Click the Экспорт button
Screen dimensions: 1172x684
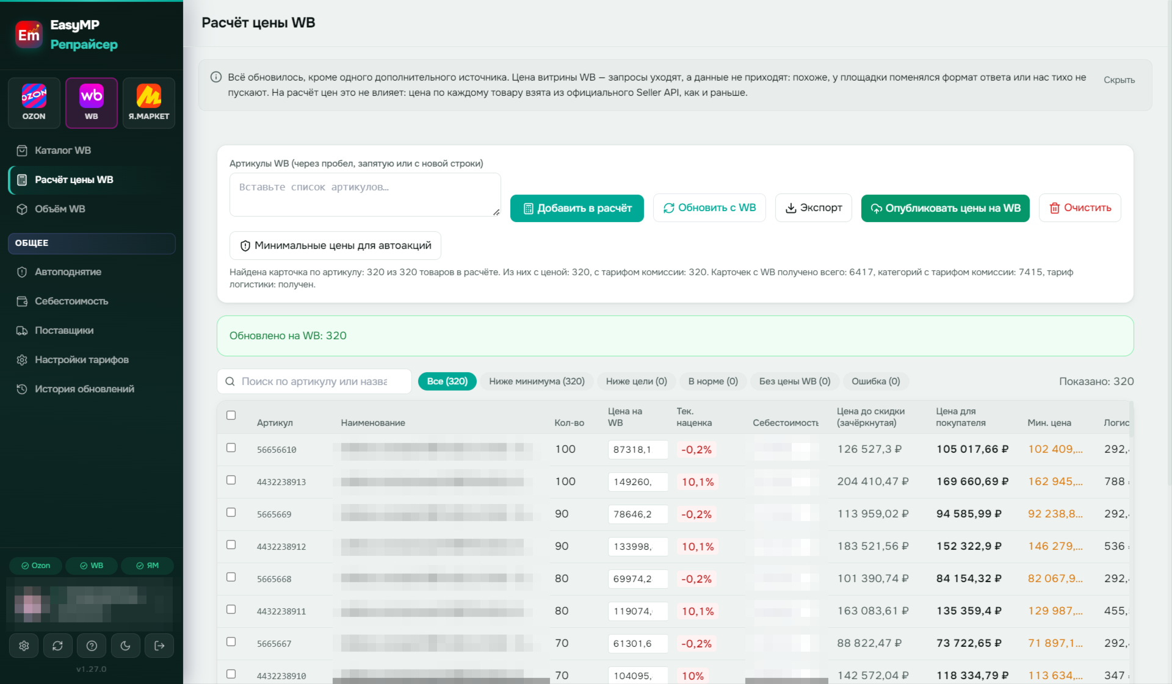click(813, 208)
